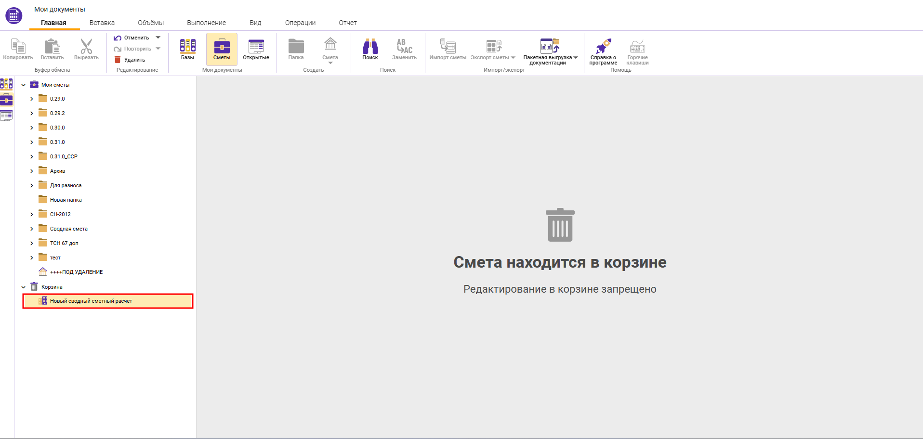The width and height of the screenshot is (923, 439).
Task: Select the ++++ПОД УДАЛЕНИЕ tree item
Action: (76, 271)
